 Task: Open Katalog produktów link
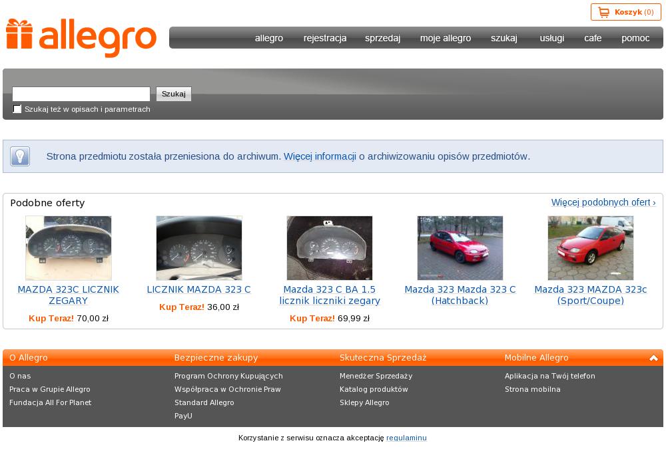[374, 389]
